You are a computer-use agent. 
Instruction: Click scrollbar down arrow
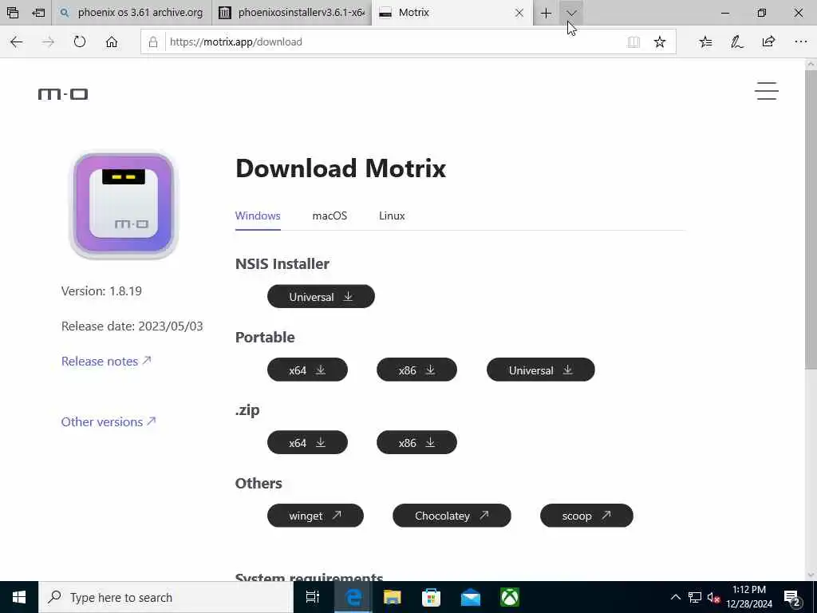[x=811, y=575]
